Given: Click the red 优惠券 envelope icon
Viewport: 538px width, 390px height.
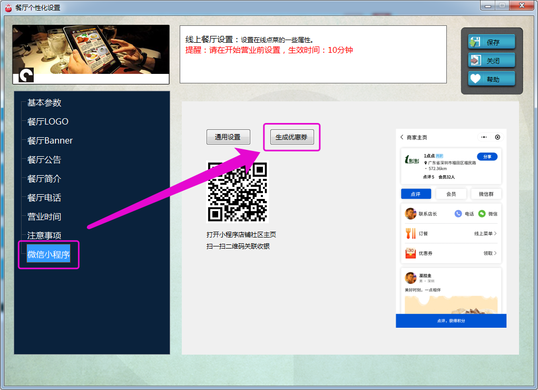Looking at the screenshot, I should [x=410, y=253].
